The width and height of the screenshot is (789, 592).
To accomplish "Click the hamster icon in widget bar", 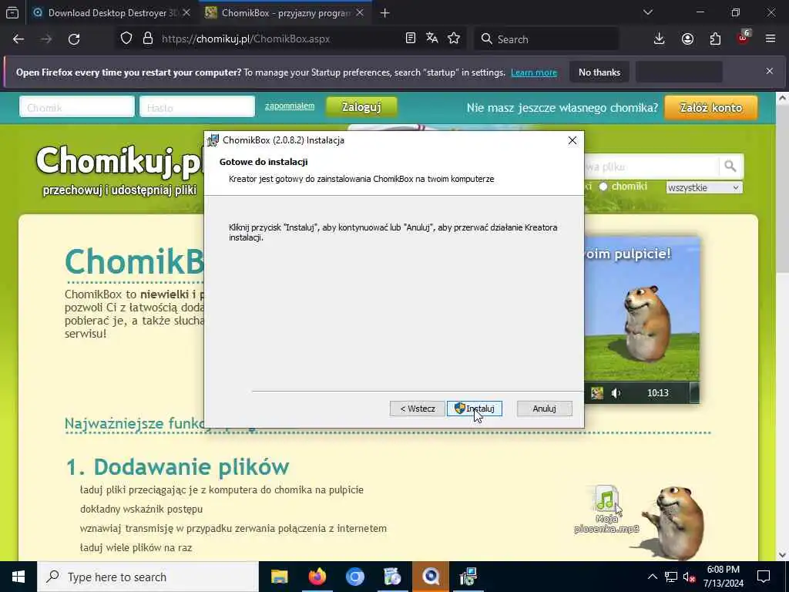I will point(597,393).
